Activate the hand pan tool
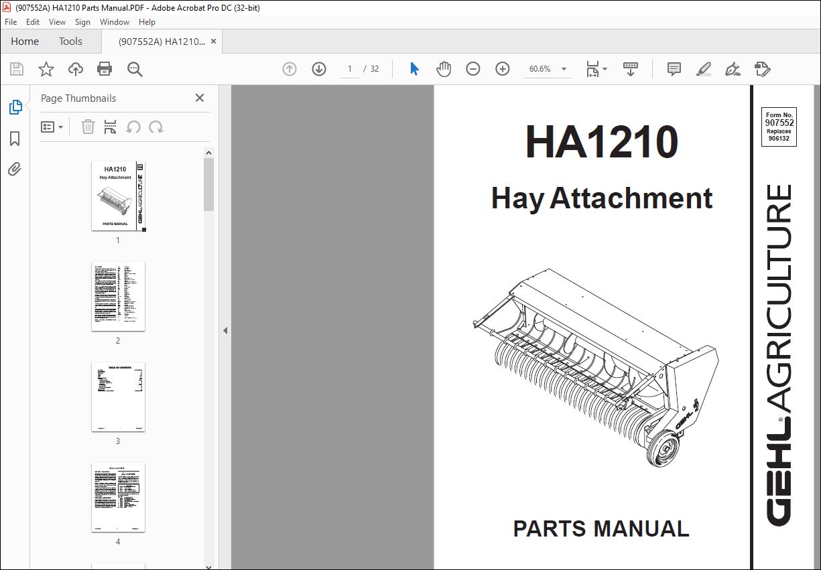Viewport: 821px width, 570px height. pos(444,69)
